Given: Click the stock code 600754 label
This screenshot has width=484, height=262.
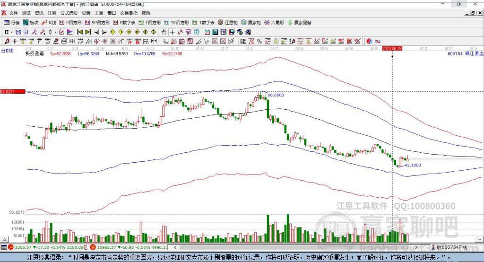Looking at the screenshot, I should point(455,53).
